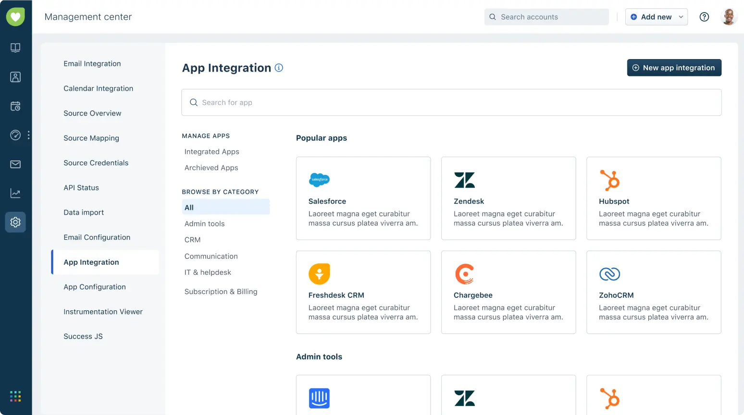Click Salesforce card description text
The width and height of the screenshot is (744, 415).
coord(363,219)
